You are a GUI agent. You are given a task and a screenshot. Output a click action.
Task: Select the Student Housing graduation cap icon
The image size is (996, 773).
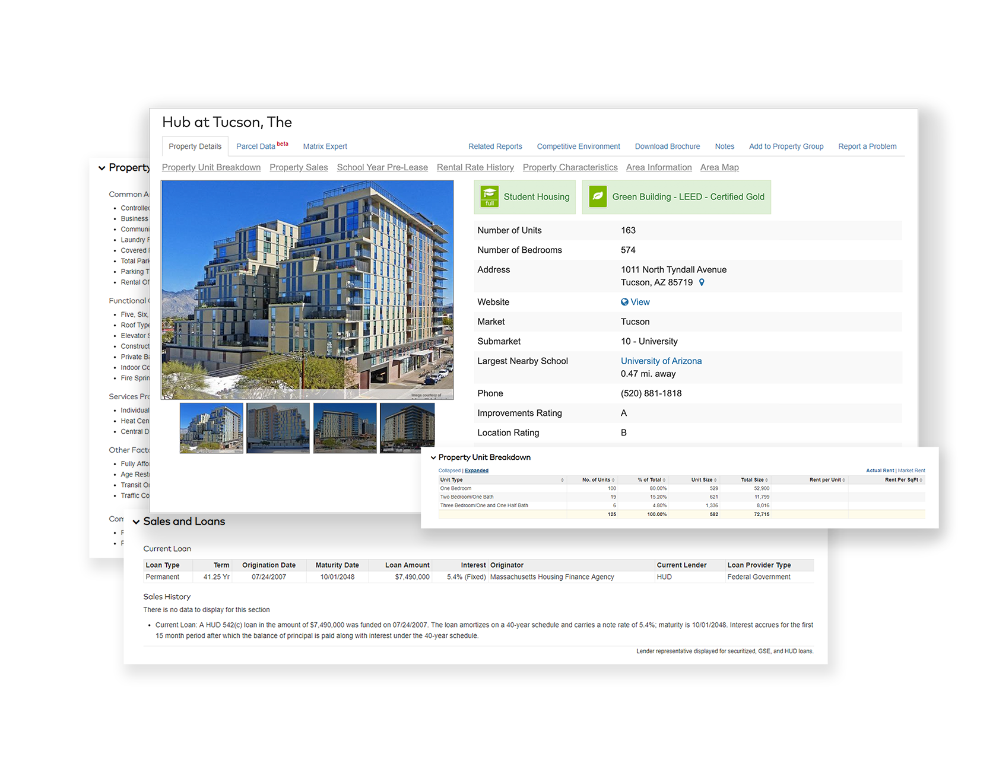489,196
